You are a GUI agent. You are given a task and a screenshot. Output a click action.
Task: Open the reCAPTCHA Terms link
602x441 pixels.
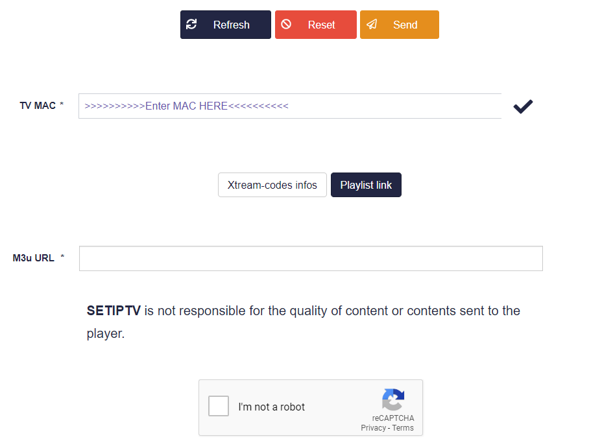click(x=403, y=428)
